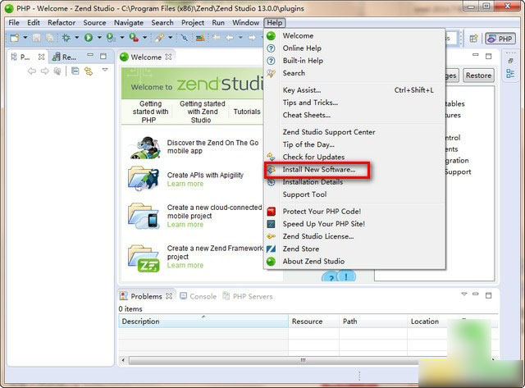Click the explorer Forward arrow icon
The width and height of the screenshot is (525, 388).
point(44,71)
